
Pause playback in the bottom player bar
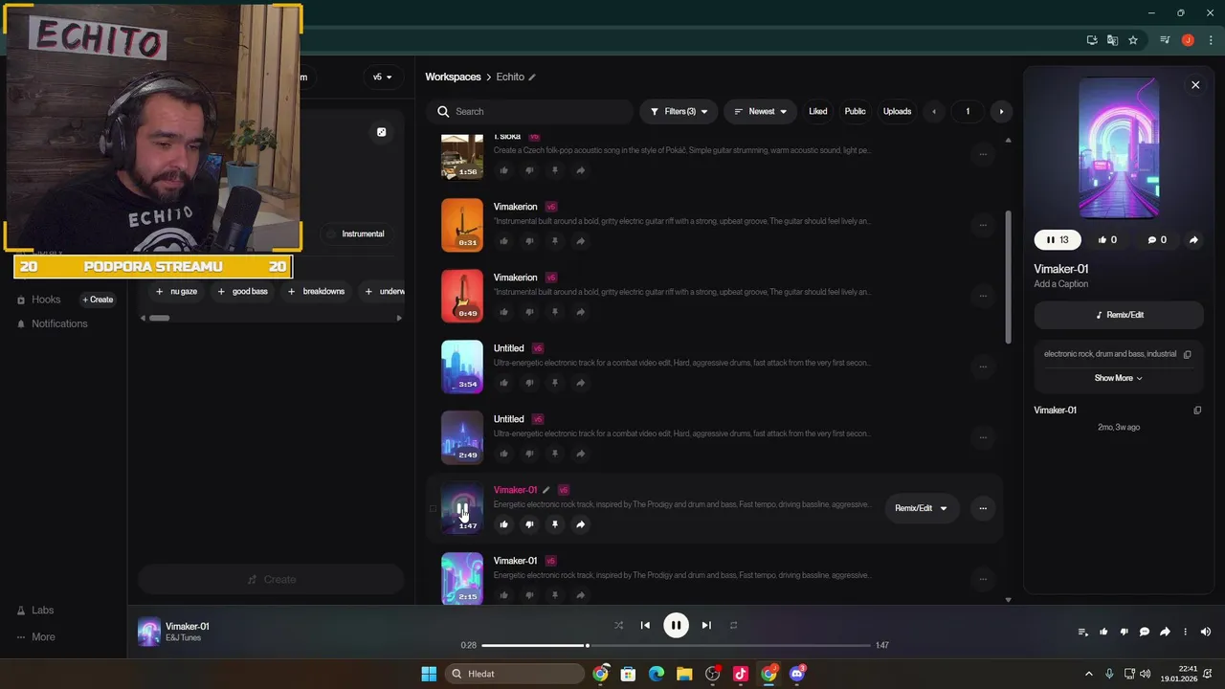click(676, 625)
